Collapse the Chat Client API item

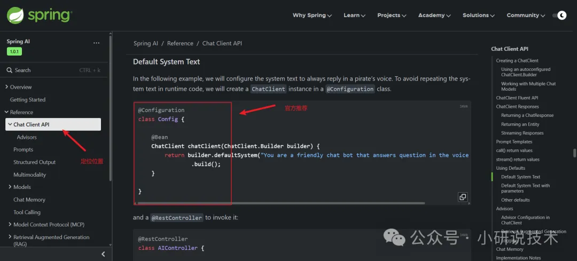click(10, 124)
